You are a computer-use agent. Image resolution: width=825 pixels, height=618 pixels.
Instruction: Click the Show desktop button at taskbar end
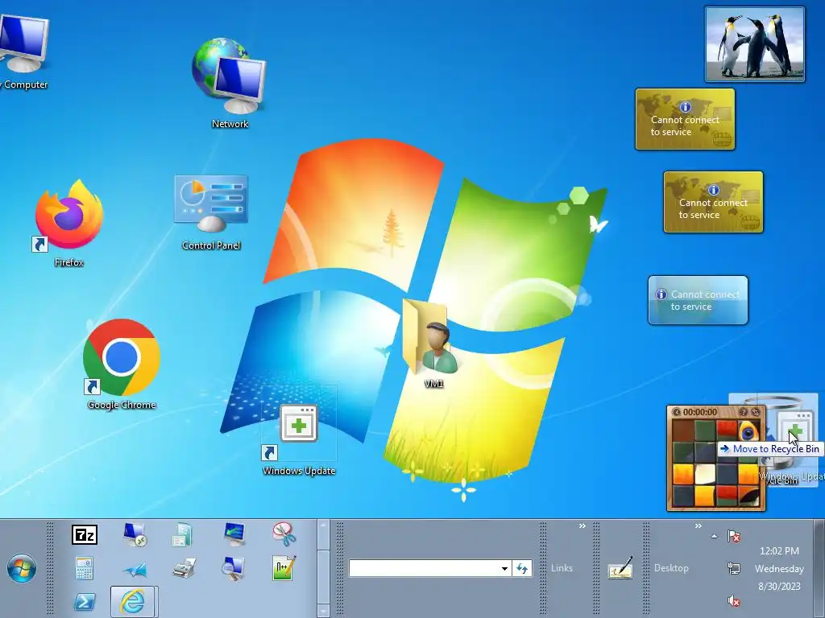819,568
